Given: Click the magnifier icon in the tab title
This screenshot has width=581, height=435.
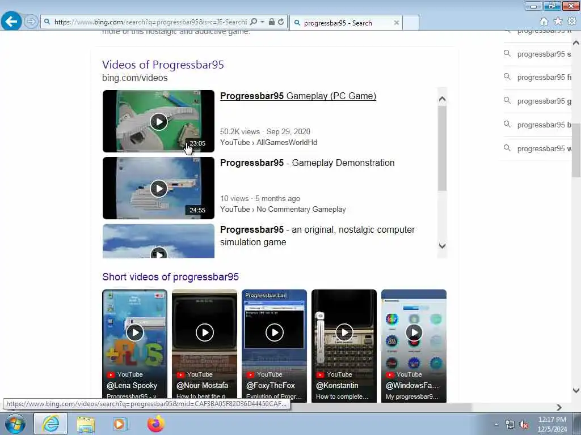Looking at the screenshot, I should (297, 23).
